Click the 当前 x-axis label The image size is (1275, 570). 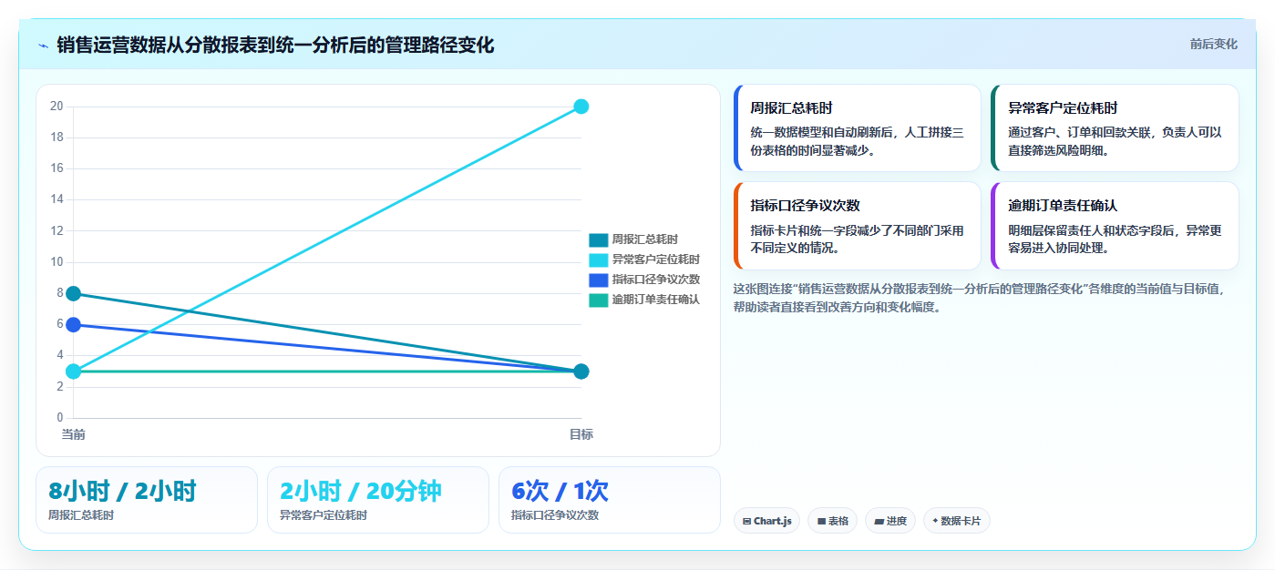[74, 434]
